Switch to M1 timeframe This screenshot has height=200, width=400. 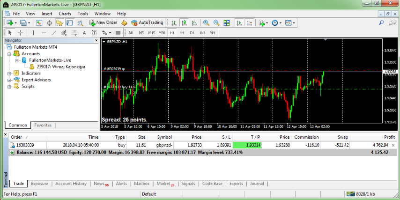pyautogui.click(x=131, y=33)
